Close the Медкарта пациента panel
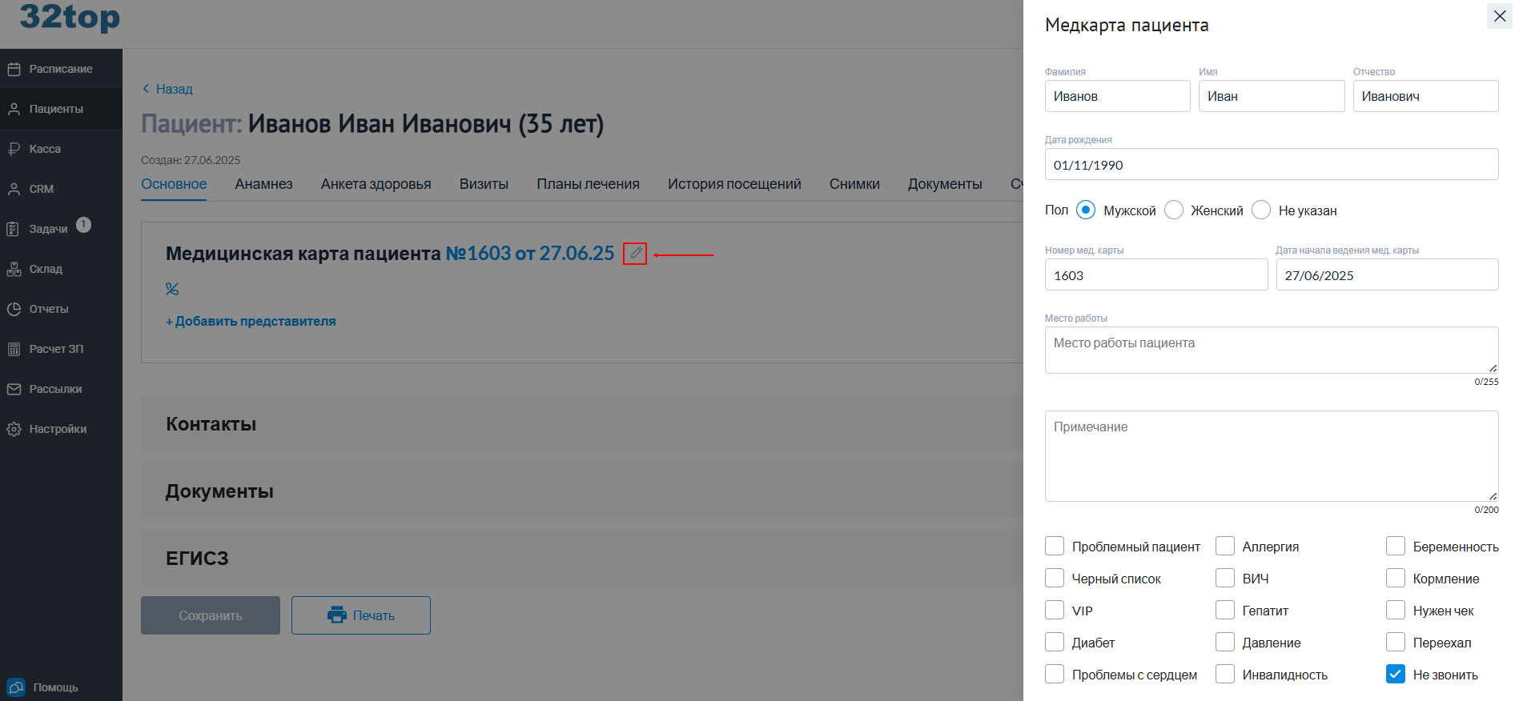 [1500, 16]
